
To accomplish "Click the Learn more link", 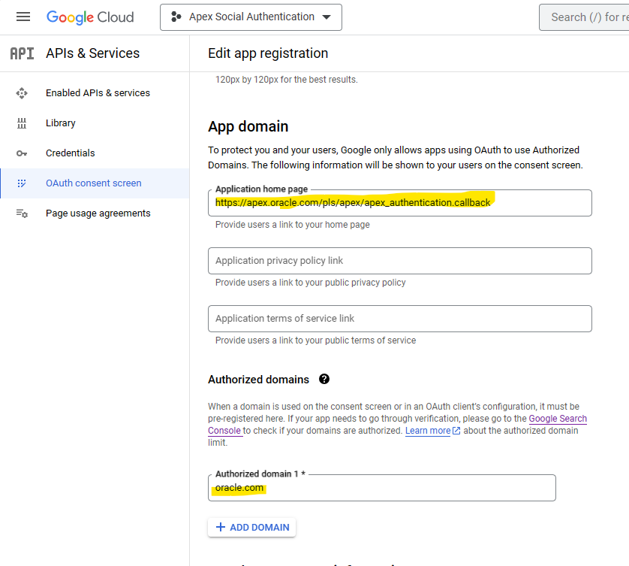I will pos(427,430).
